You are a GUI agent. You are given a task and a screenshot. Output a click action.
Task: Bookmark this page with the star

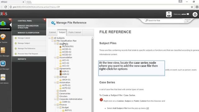click(192, 7)
